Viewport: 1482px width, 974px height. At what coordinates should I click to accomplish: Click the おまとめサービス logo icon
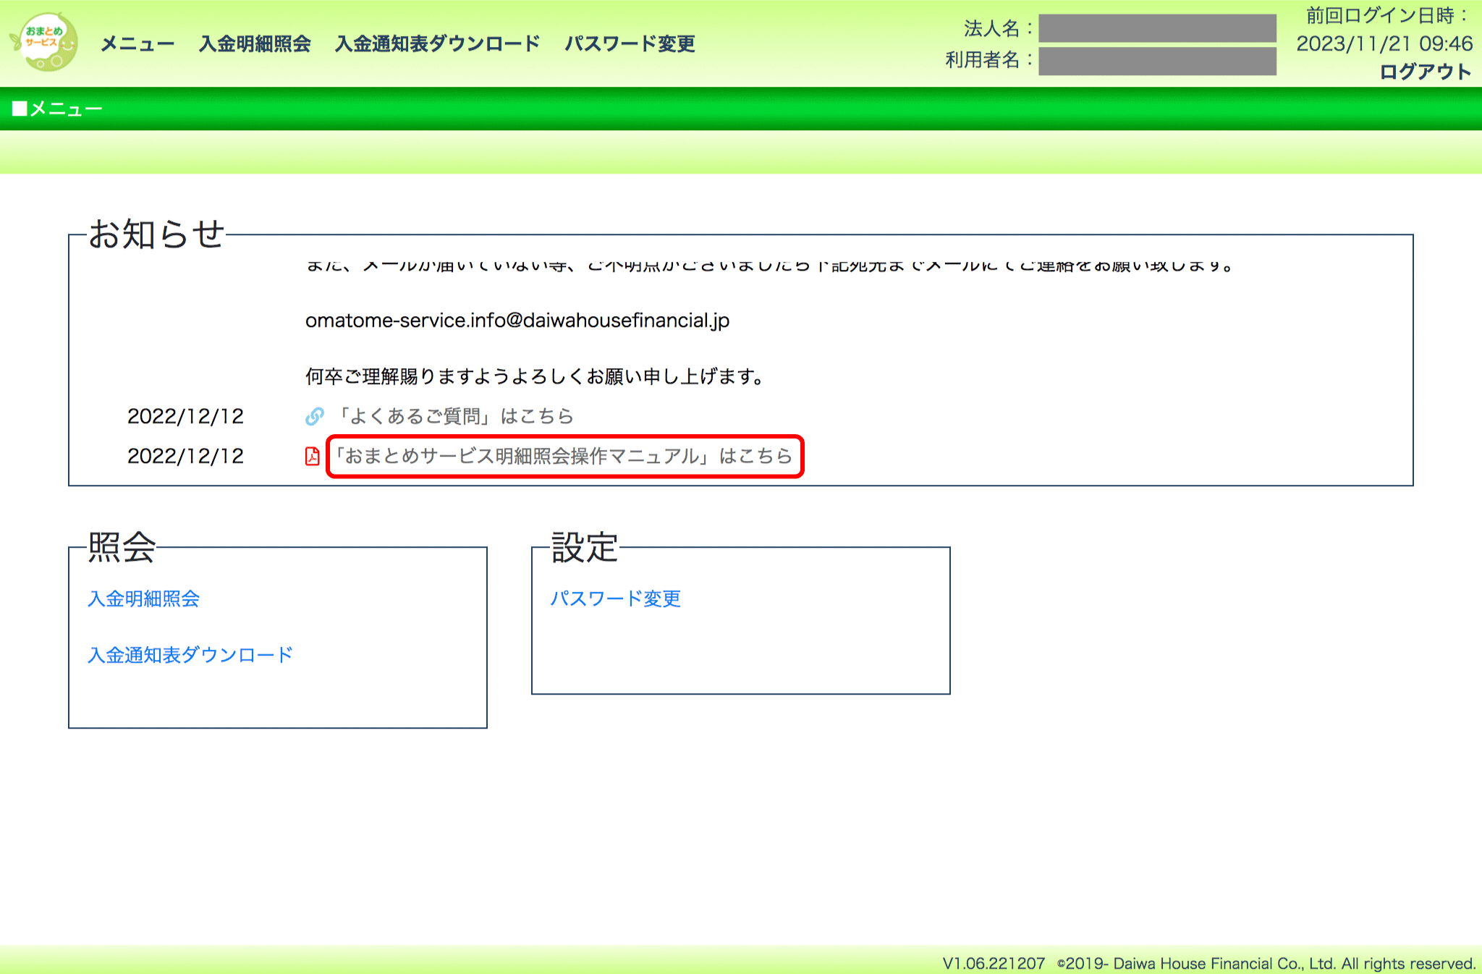point(45,43)
